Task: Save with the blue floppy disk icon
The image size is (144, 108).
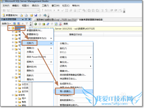Action: tap(36, 15)
